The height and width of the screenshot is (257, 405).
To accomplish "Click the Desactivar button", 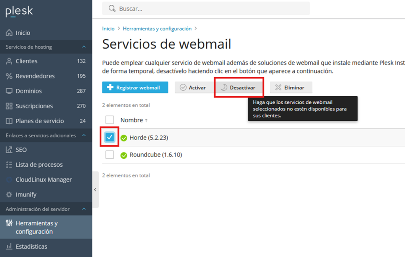I will (239, 88).
